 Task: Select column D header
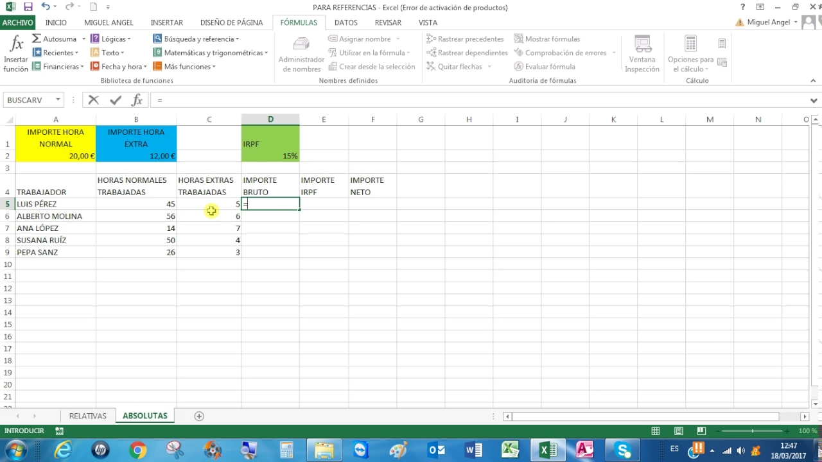[x=270, y=119]
